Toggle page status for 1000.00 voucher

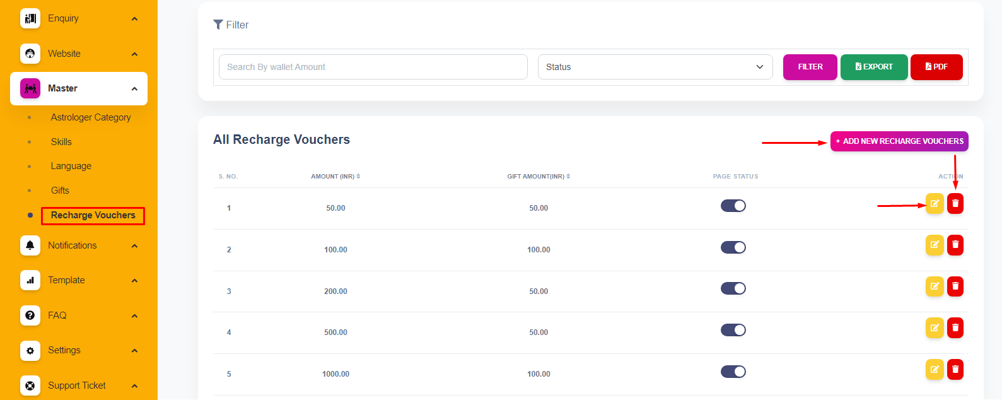tap(733, 372)
